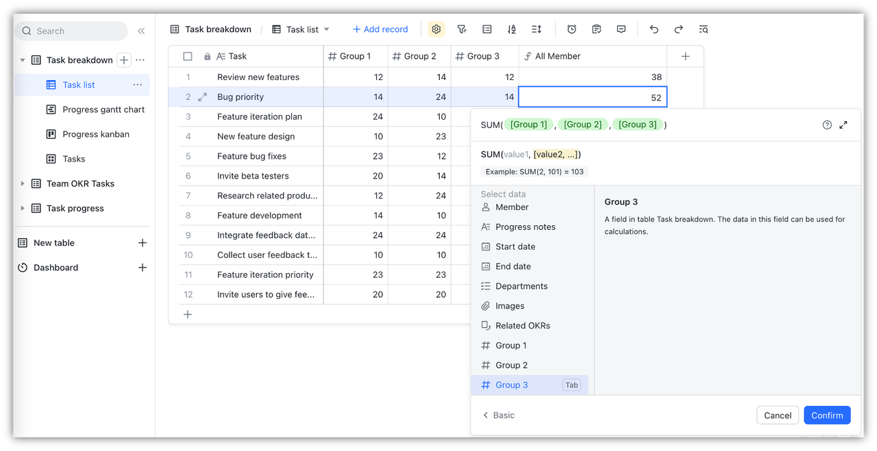877x451 pixels.
Task: Click the sidebar Search field
Action: coord(71,31)
